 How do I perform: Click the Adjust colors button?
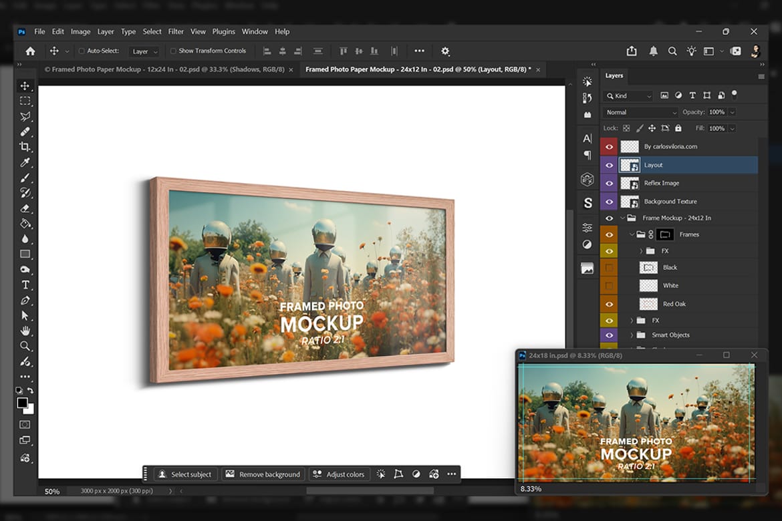point(339,474)
